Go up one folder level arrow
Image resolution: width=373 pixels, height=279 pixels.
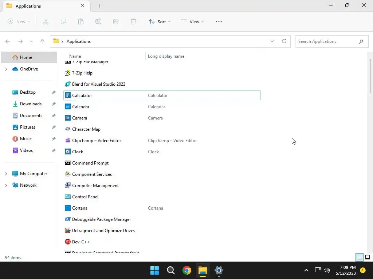click(x=42, y=41)
